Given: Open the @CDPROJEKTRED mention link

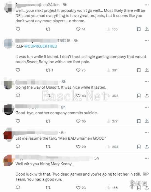Looking at the screenshot, I should tap(41, 46).
